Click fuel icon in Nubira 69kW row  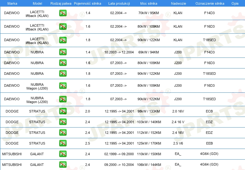click(63, 52)
